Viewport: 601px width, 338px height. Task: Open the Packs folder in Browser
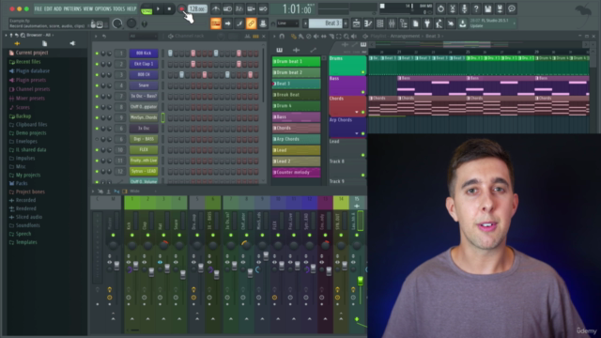click(x=22, y=184)
